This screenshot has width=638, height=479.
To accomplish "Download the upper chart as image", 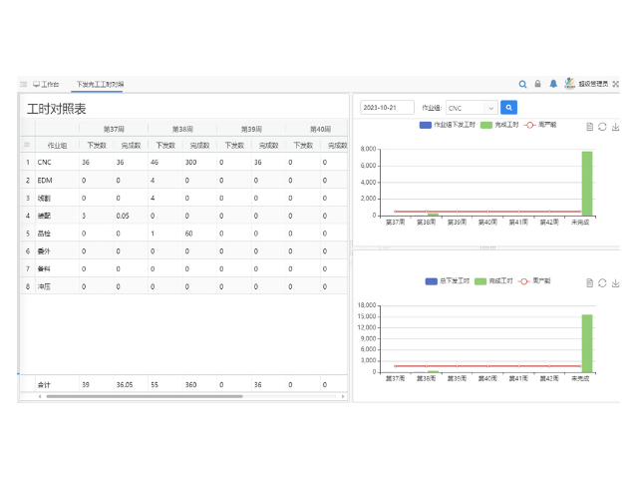I will pyautogui.click(x=615, y=127).
